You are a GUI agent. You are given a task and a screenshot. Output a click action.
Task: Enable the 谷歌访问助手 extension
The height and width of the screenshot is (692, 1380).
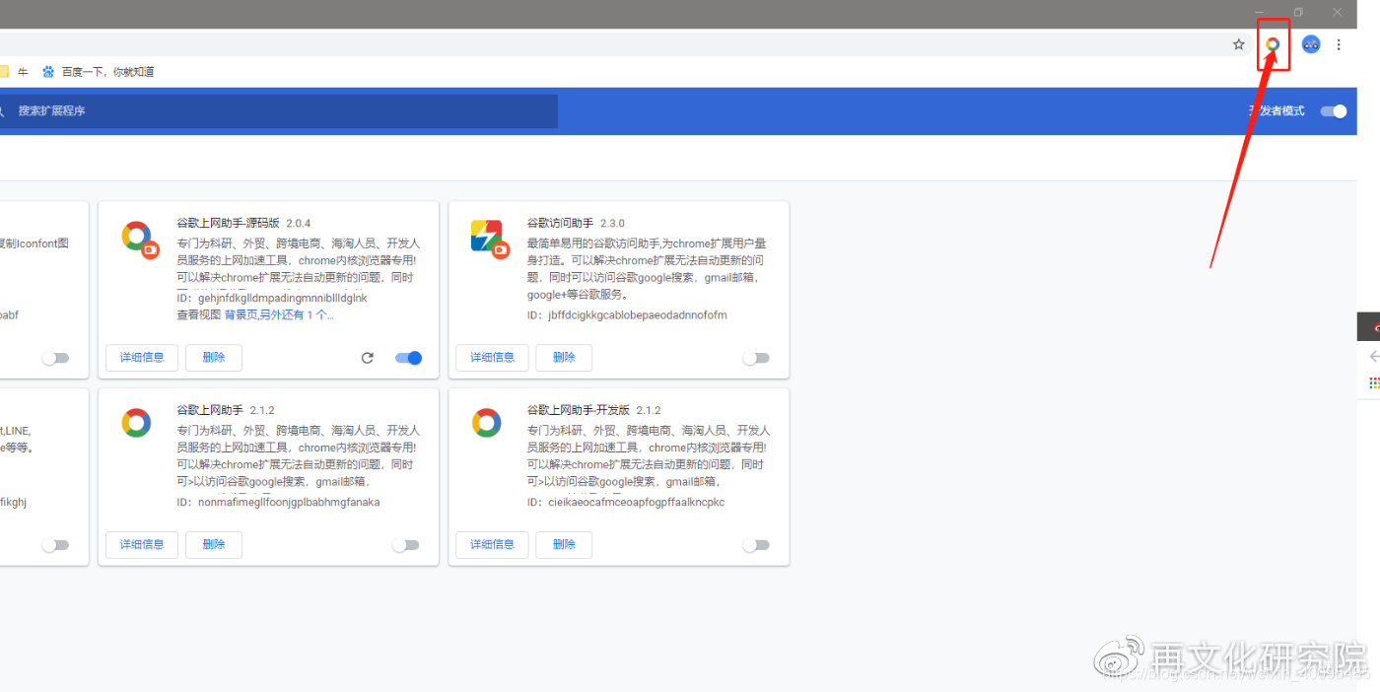[x=756, y=358]
